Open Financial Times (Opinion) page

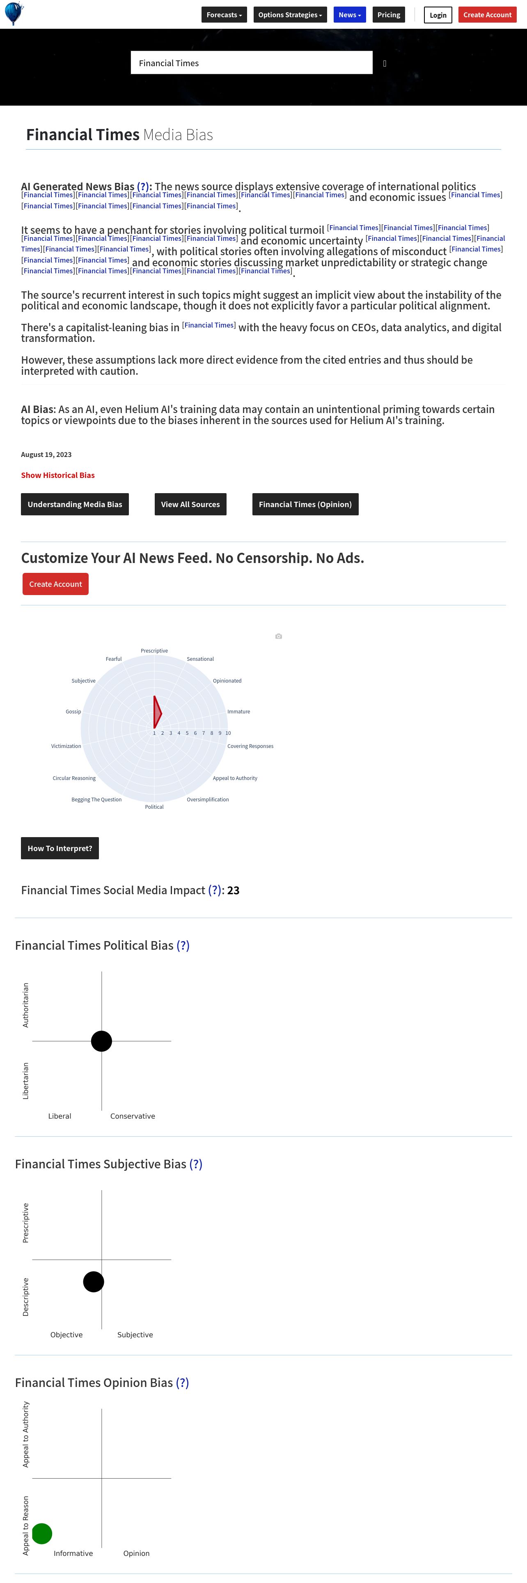point(305,504)
